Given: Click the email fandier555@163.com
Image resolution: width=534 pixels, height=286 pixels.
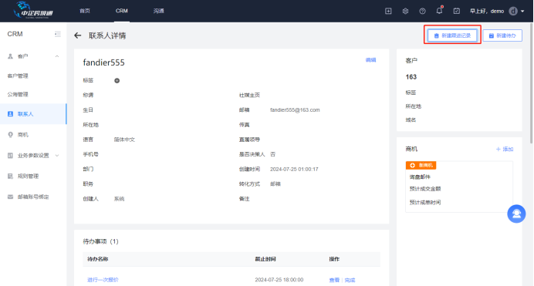Looking at the screenshot, I should coord(295,109).
